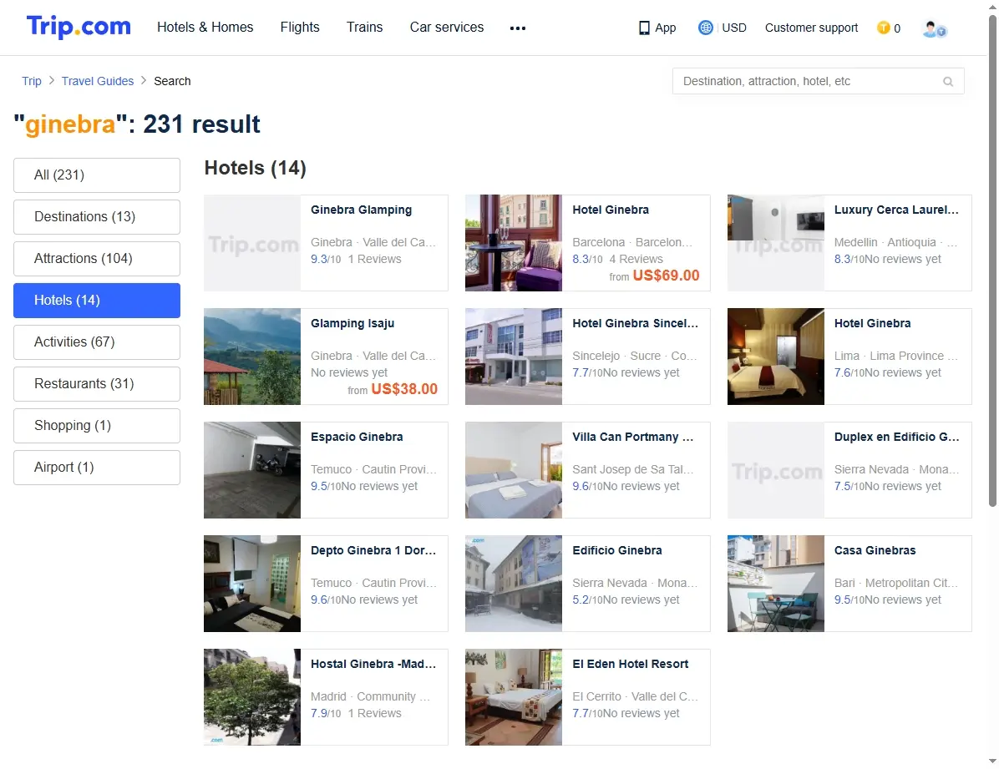Click Casa Ginebras title
This screenshot has height=769, width=999.
click(875, 550)
